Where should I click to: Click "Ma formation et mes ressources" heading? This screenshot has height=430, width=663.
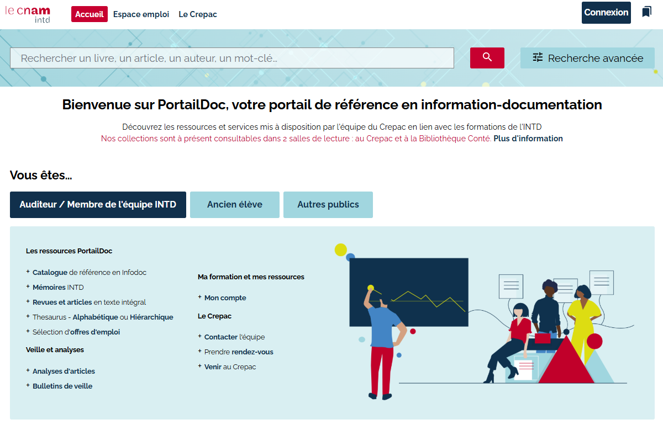pyautogui.click(x=251, y=277)
